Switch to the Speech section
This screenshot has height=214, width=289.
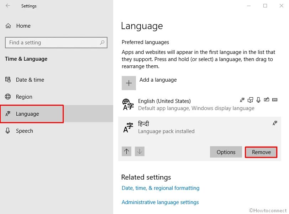24,131
